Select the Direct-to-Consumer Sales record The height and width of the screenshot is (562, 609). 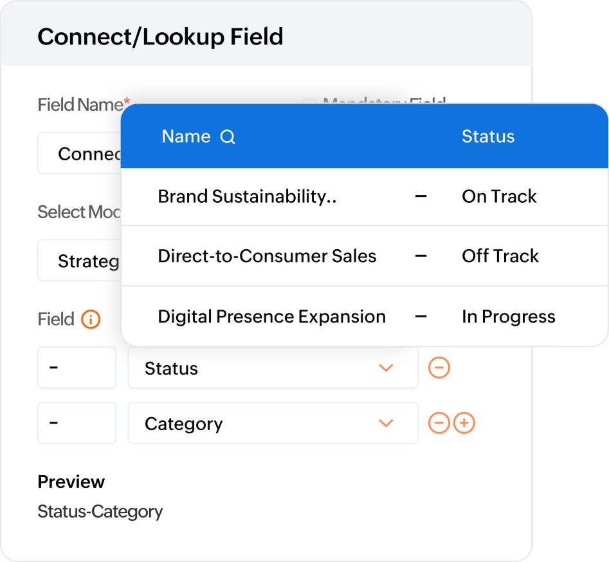point(267,256)
